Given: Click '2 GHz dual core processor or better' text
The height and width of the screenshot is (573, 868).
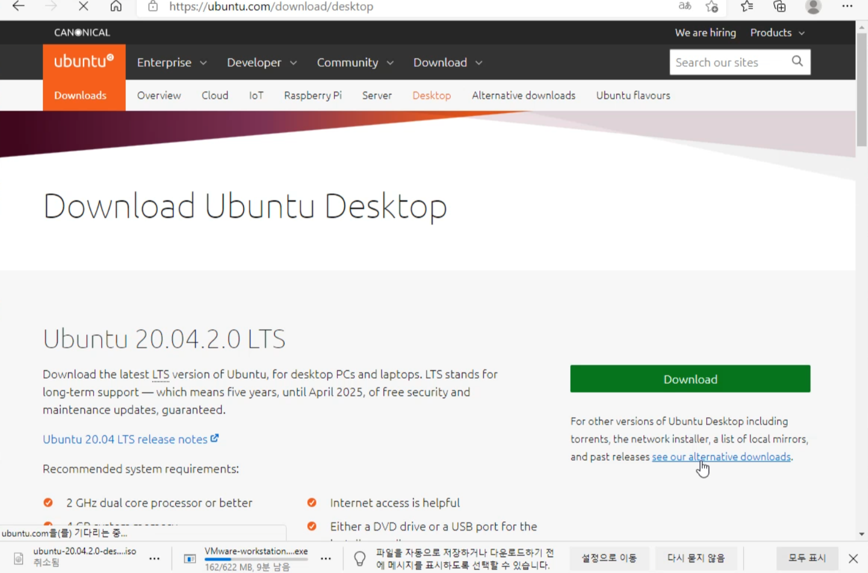Looking at the screenshot, I should [x=159, y=503].
